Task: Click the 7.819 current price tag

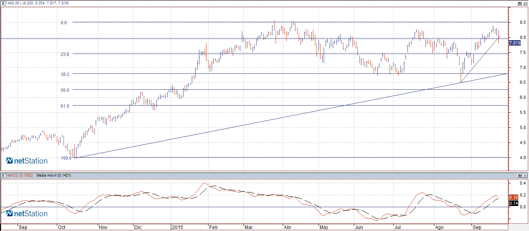Action: (x=515, y=43)
